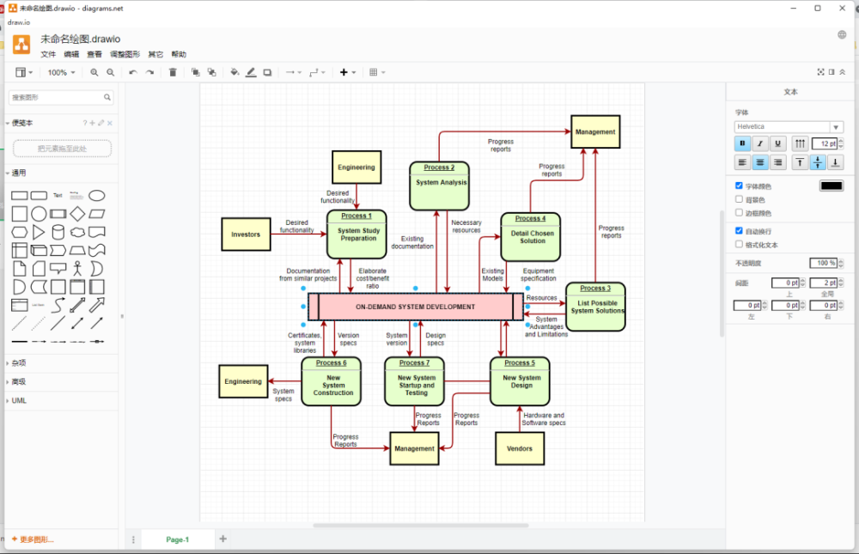Switch to the Page-1 tab
The width and height of the screenshot is (859, 554).
[178, 539]
